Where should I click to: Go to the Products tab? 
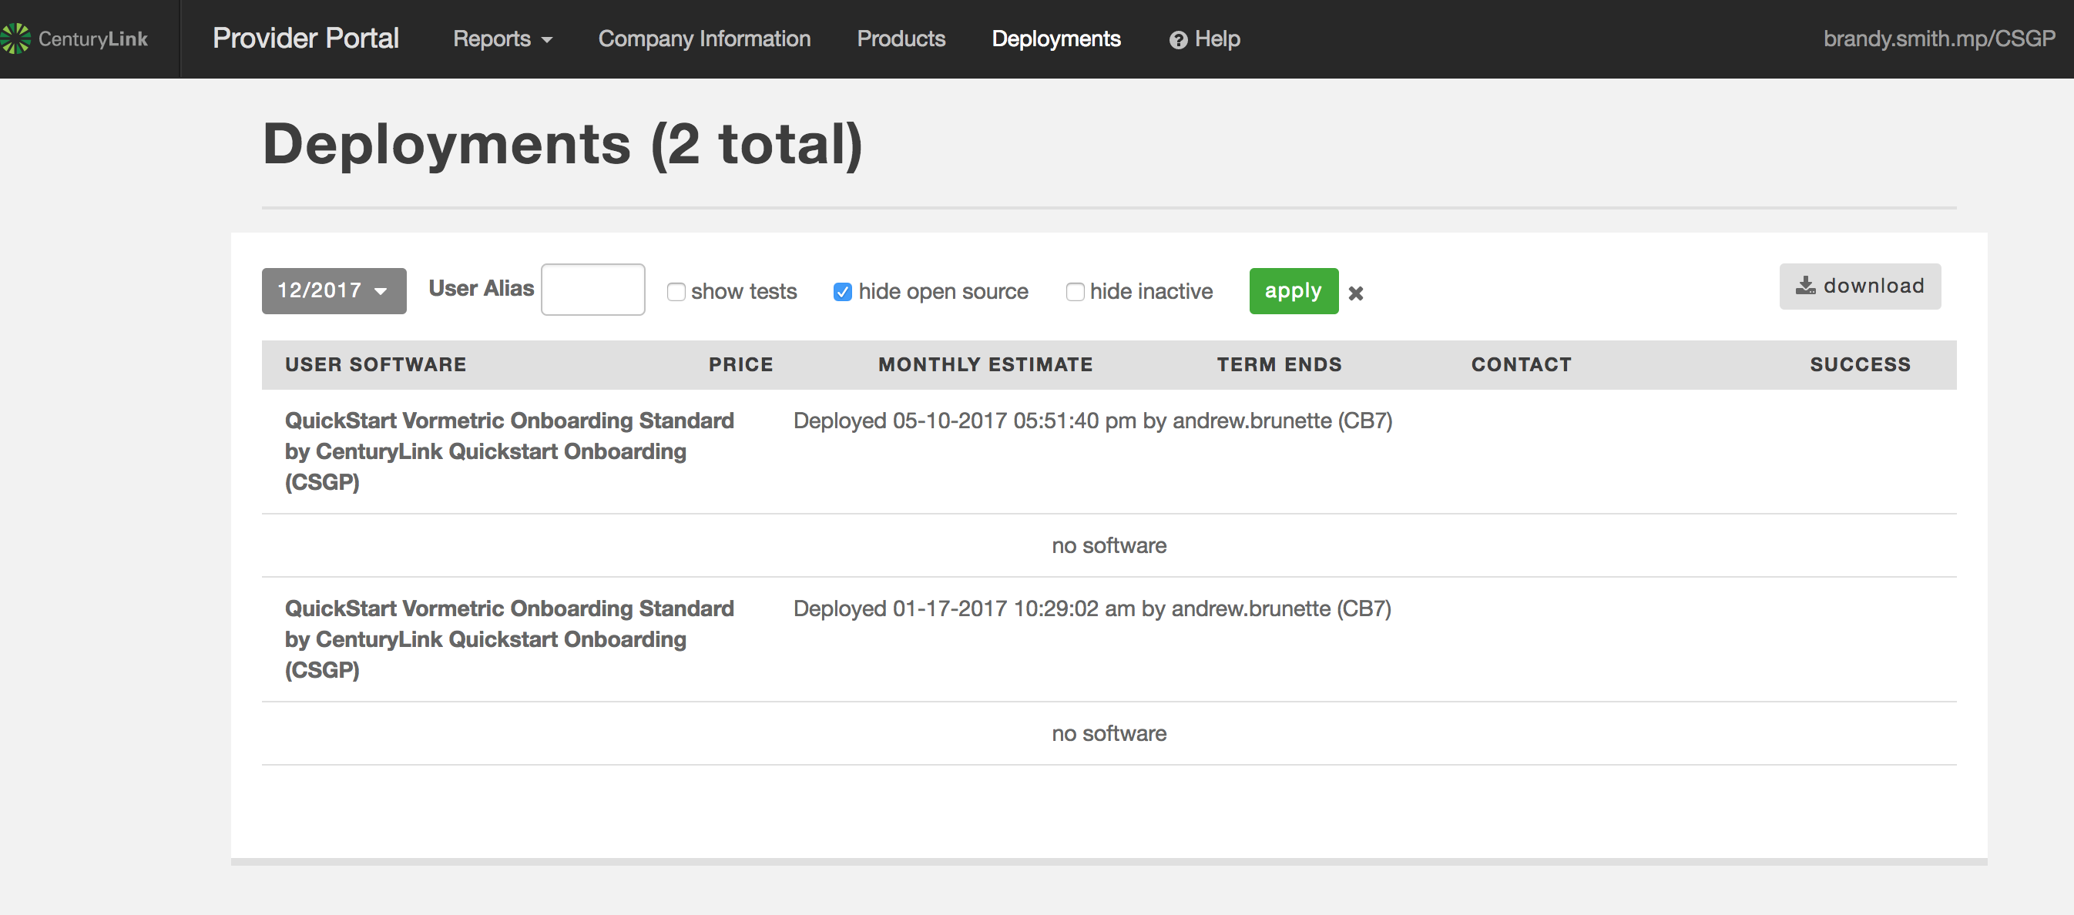point(901,39)
